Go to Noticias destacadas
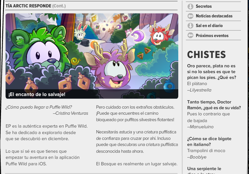249x174 pixels. 214,16
